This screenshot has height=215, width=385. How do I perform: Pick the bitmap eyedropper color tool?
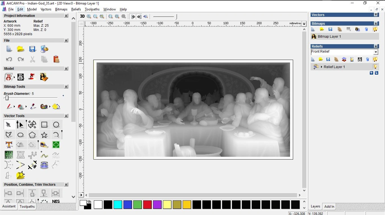33,107
